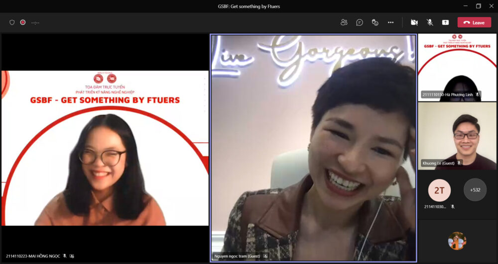Click the pin icon beside Nguyen ngoc tram
Image resolution: width=498 pixels, height=264 pixels.
pyautogui.click(x=265, y=256)
